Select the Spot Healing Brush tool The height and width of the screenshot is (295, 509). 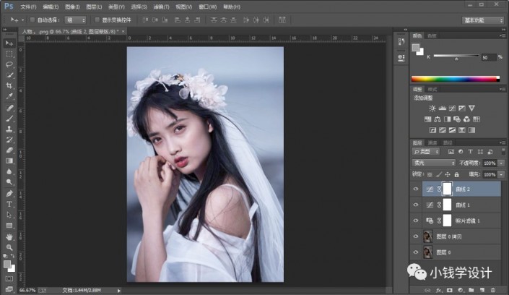tap(9, 108)
